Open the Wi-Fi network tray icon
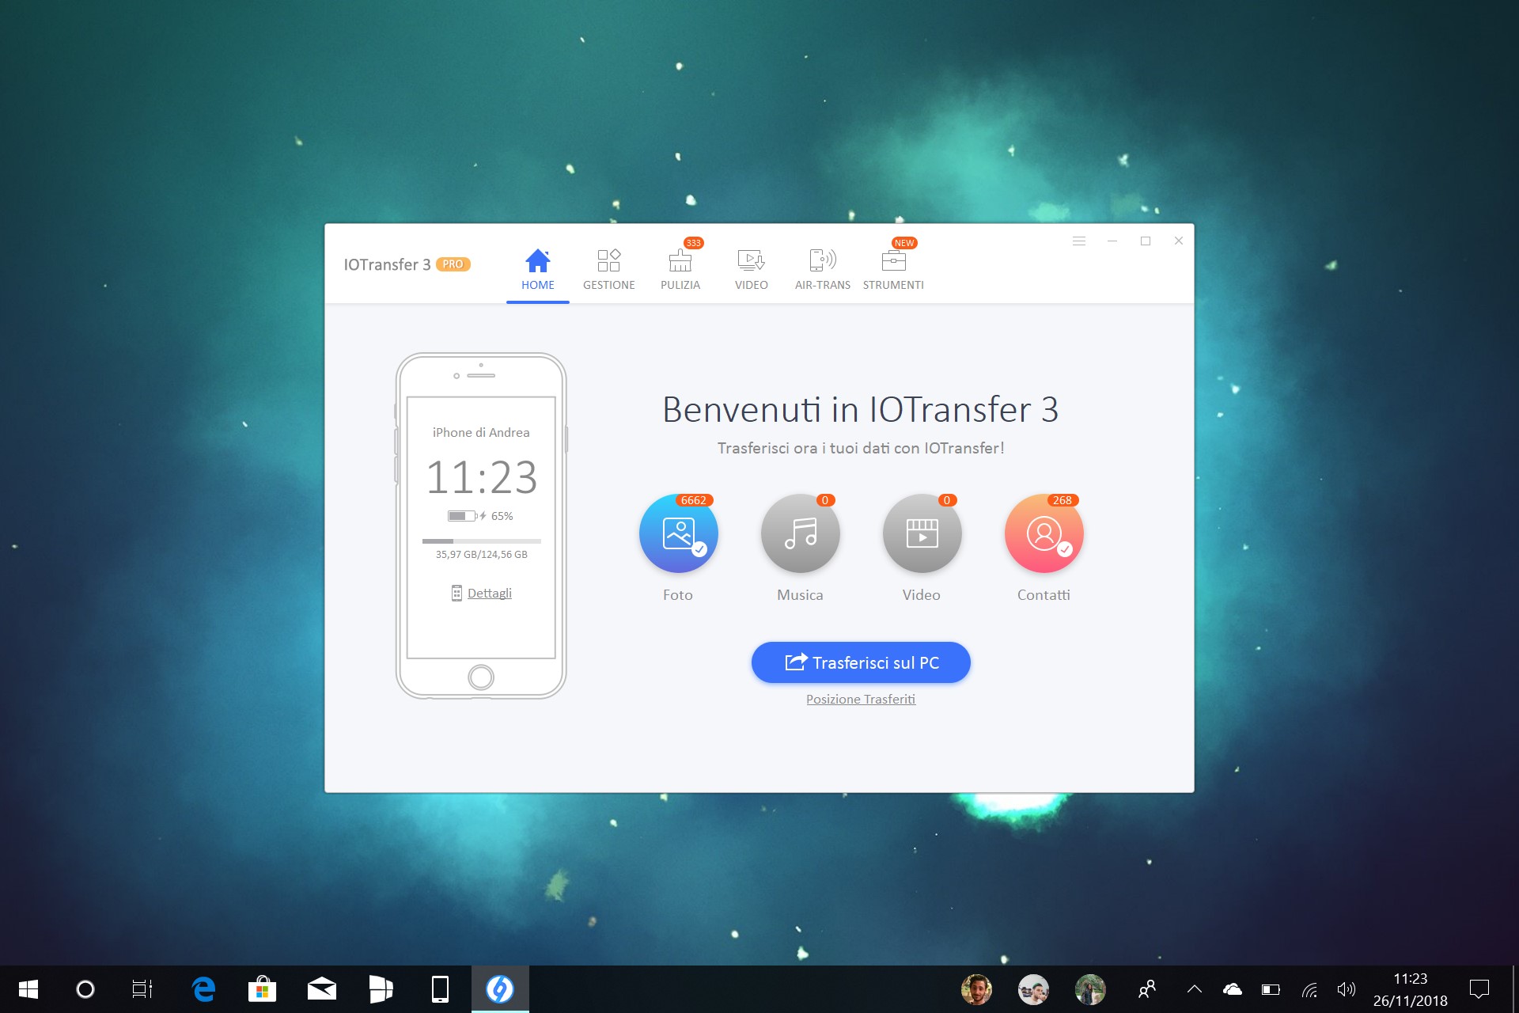The width and height of the screenshot is (1519, 1013). tap(1309, 989)
